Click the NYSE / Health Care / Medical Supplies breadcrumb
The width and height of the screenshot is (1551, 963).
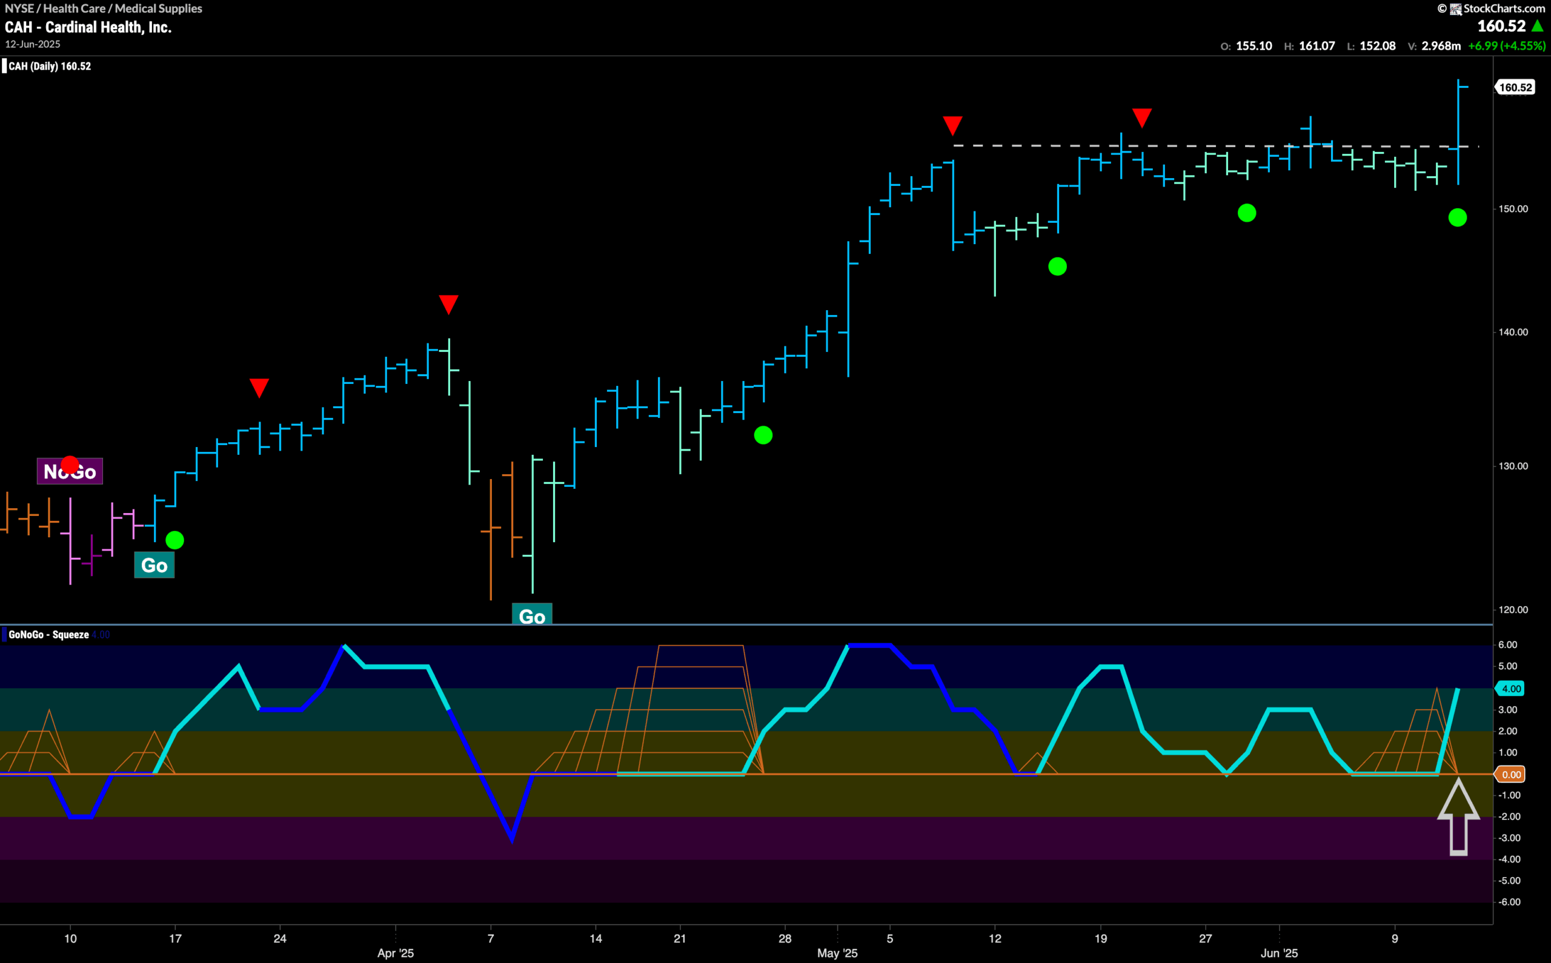tap(103, 8)
